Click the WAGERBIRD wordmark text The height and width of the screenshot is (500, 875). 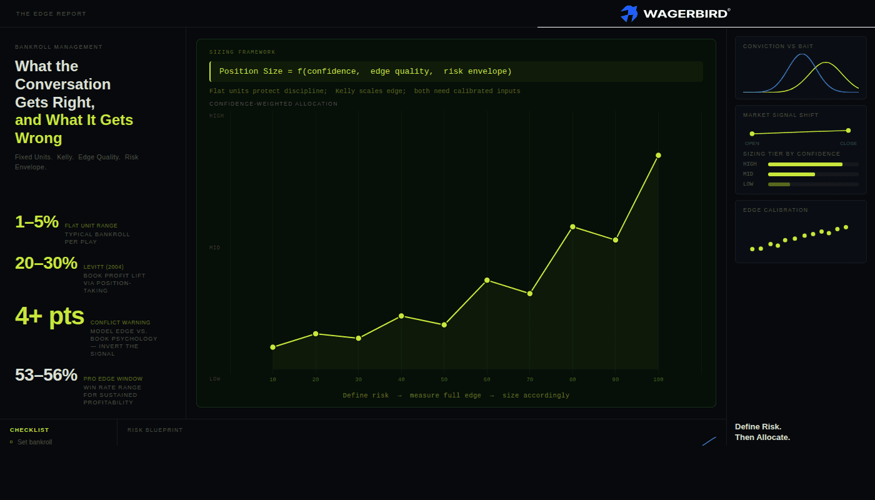(x=686, y=14)
